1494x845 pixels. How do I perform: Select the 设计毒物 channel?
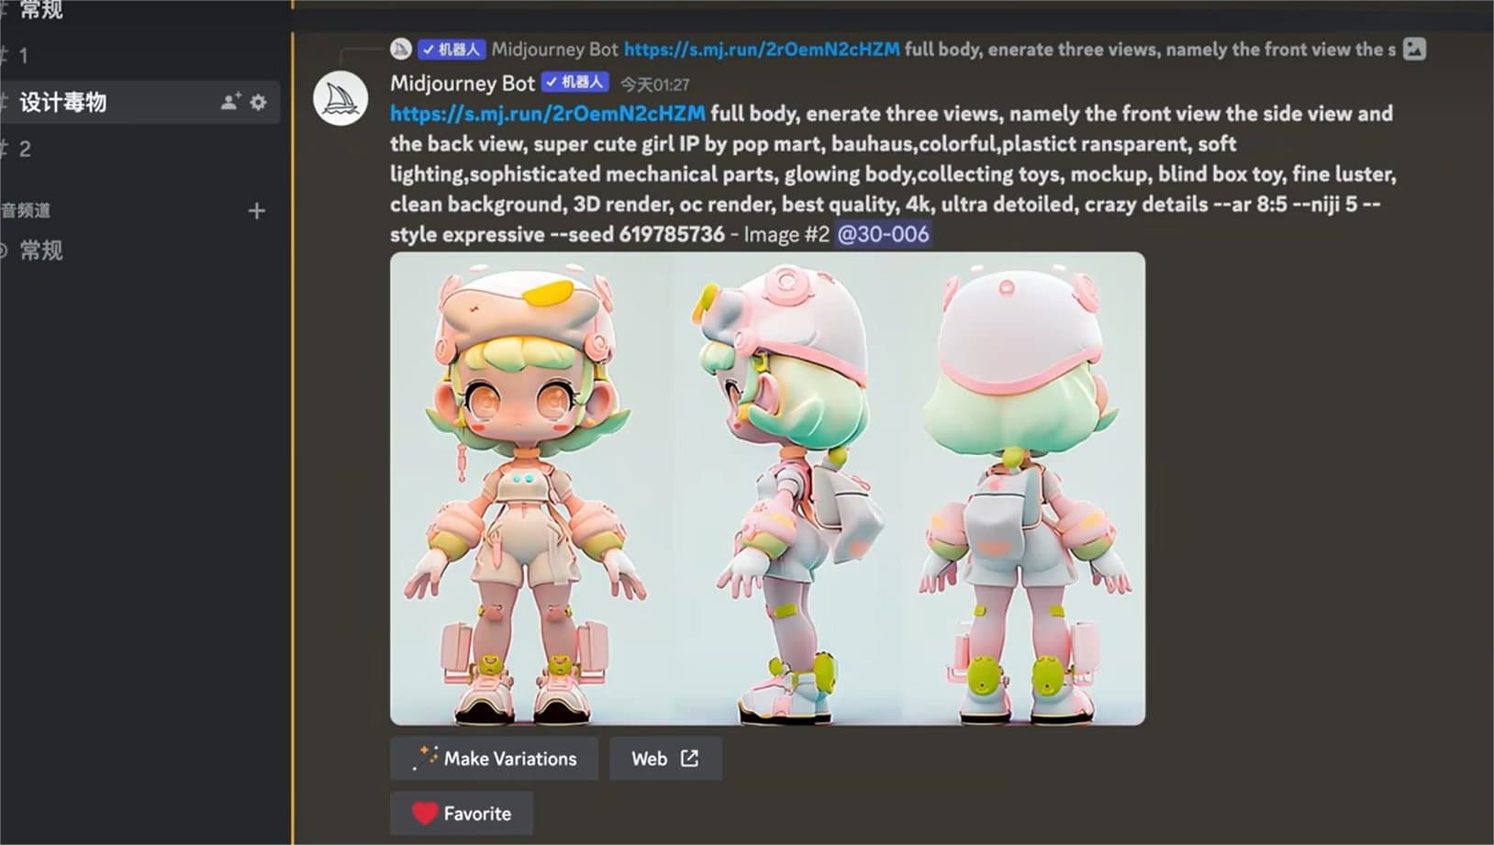click(x=139, y=102)
